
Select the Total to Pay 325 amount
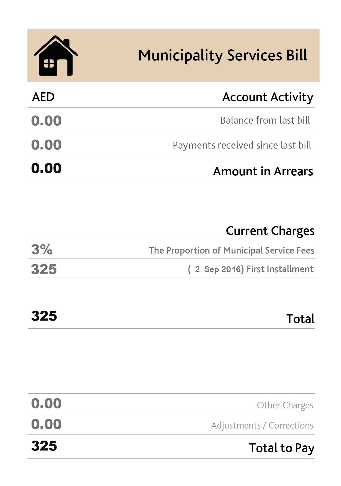(44, 446)
